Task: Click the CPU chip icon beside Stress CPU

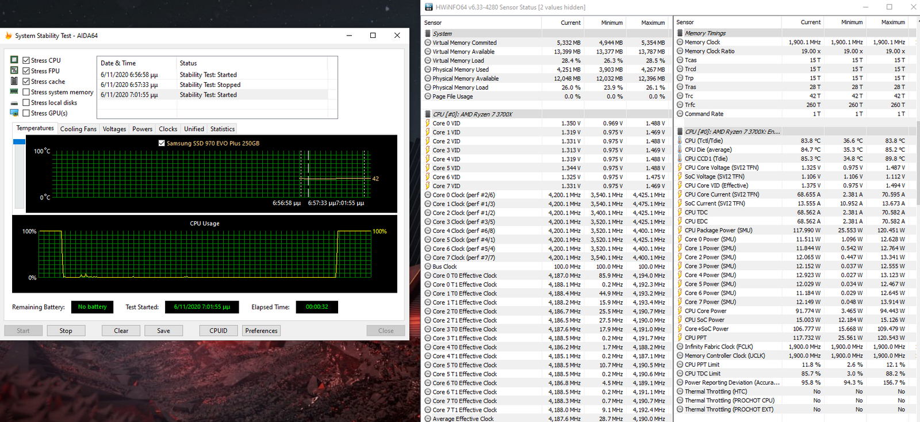Action: (x=14, y=60)
